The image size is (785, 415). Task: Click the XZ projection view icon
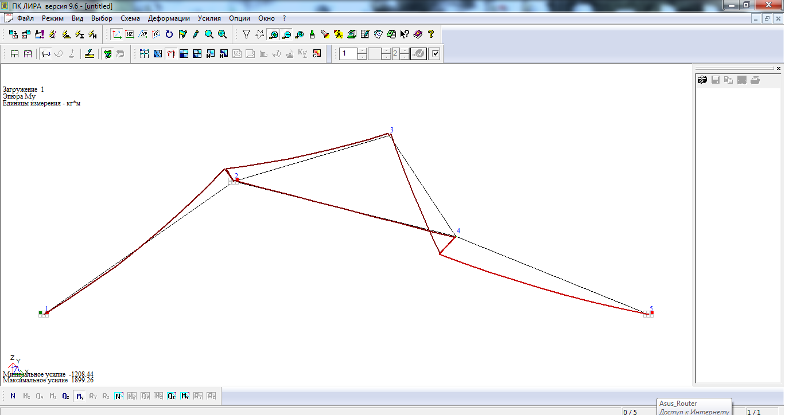click(x=130, y=34)
